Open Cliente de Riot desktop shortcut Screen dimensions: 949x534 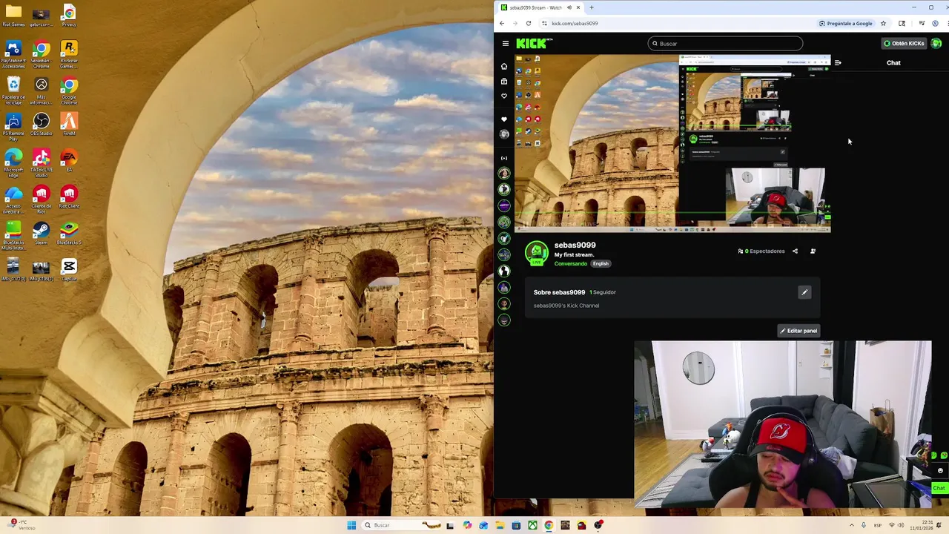point(41,199)
